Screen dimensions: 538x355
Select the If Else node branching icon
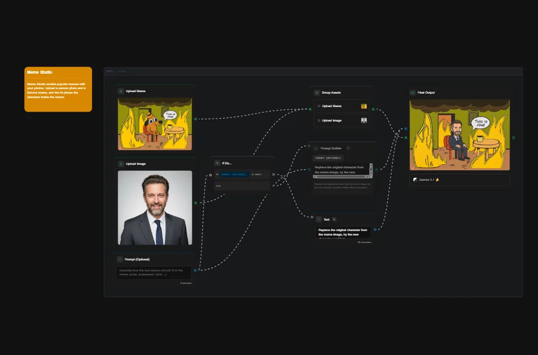pyautogui.click(x=218, y=162)
